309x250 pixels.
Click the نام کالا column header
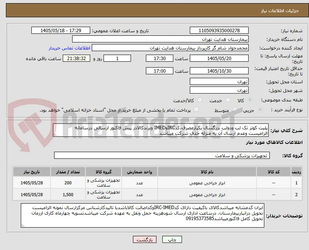coord(207,172)
